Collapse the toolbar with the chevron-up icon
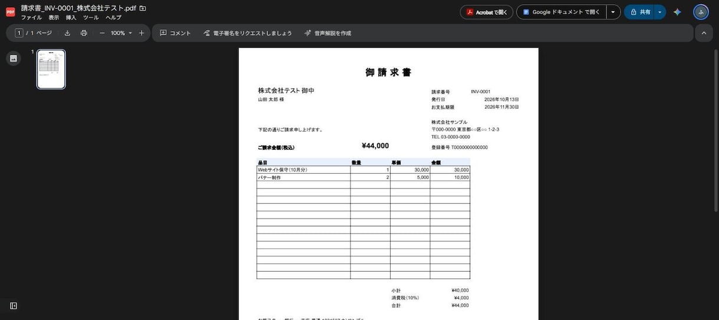This screenshot has height=320, width=719. 704,33
